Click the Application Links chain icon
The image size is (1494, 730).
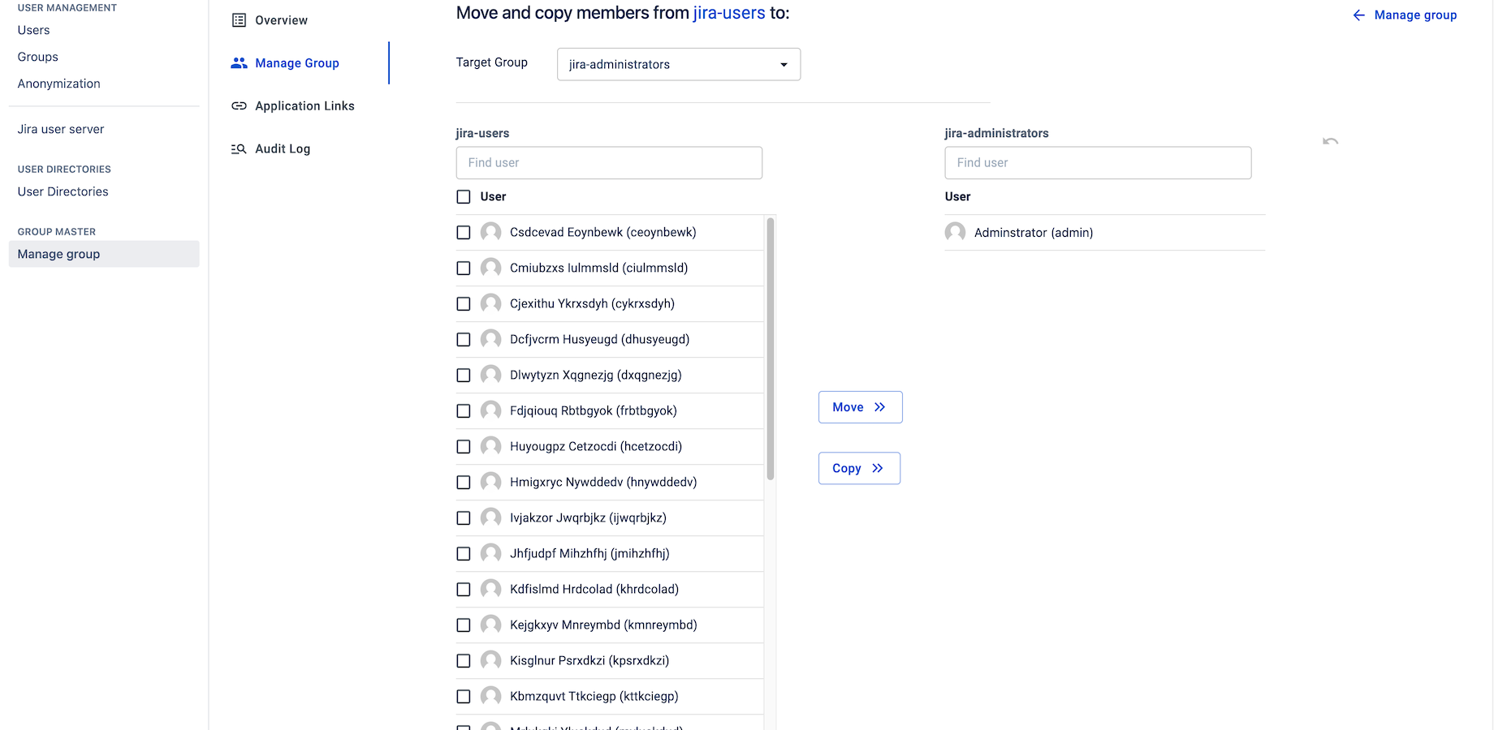(x=239, y=106)
